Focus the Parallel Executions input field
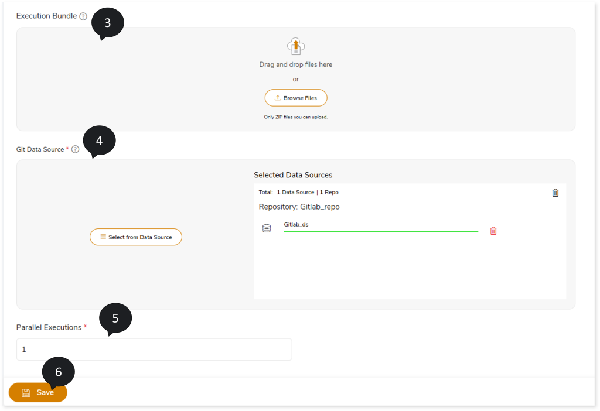 click(154, 350)
